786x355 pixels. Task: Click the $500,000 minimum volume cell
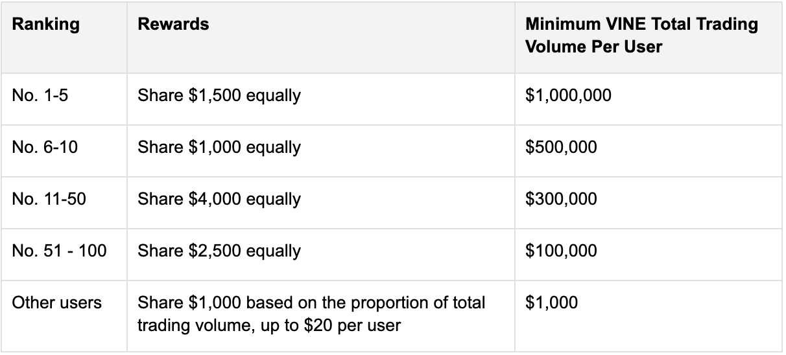tap(561, 148)
